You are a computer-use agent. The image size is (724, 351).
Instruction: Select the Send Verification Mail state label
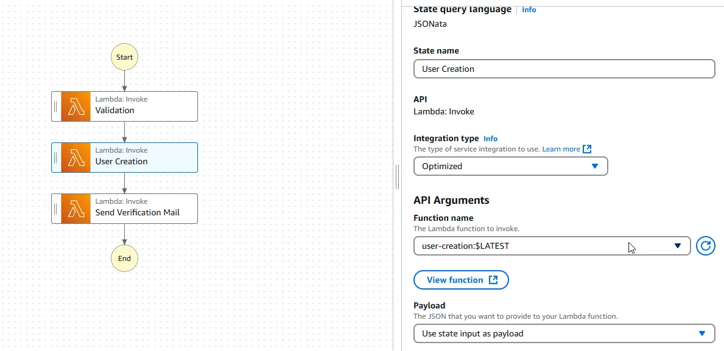(138, 213)
